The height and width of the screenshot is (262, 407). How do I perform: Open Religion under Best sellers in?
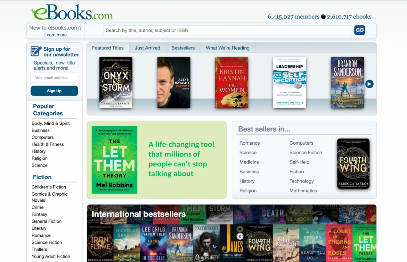(248, 191)
